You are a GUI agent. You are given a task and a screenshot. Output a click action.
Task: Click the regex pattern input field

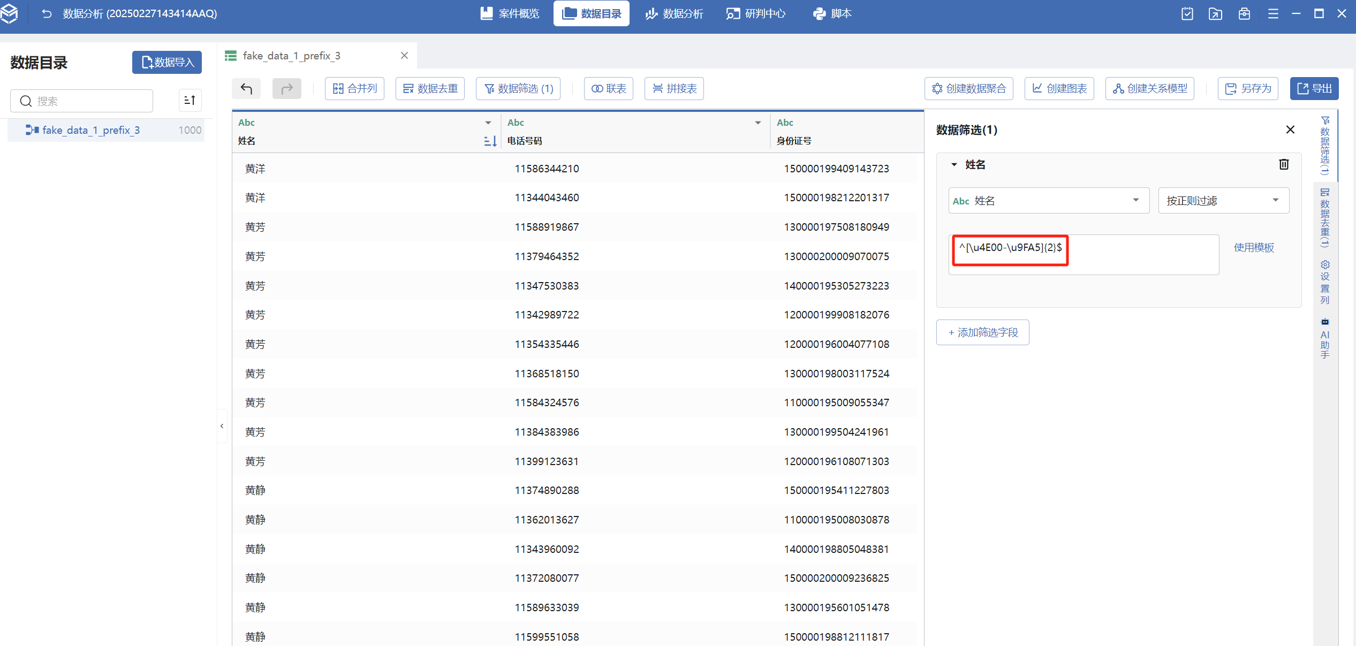1084,255
